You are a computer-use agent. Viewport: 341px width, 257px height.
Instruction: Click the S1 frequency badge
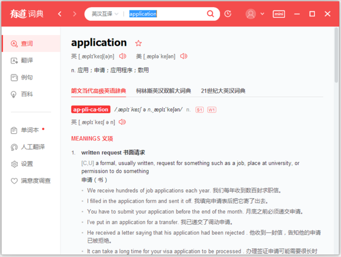click(199, 109)
